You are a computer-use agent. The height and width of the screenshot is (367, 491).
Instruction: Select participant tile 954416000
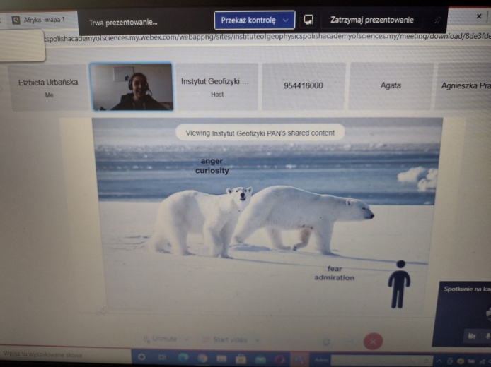click(303, 86)
